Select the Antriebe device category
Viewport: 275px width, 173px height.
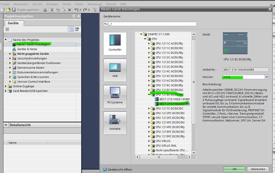click(115, 123)
